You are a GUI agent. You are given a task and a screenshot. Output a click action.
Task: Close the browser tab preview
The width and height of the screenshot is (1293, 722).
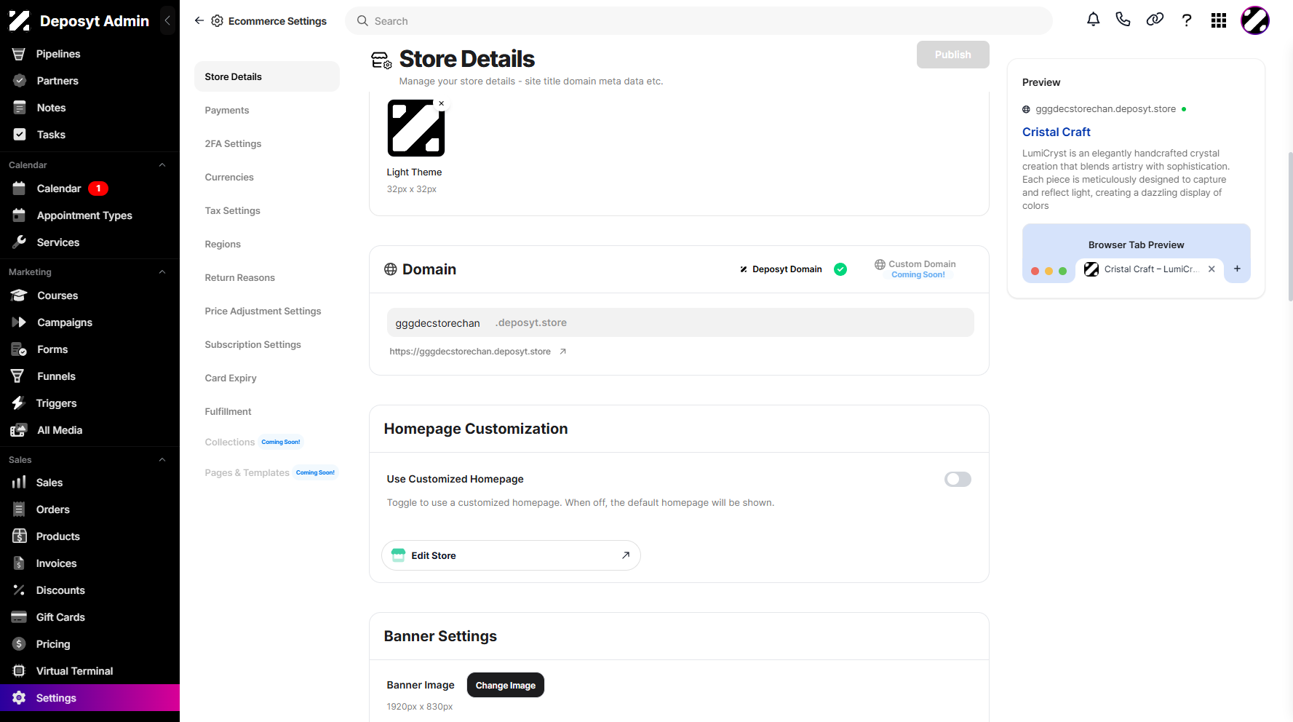(1212, 269)
